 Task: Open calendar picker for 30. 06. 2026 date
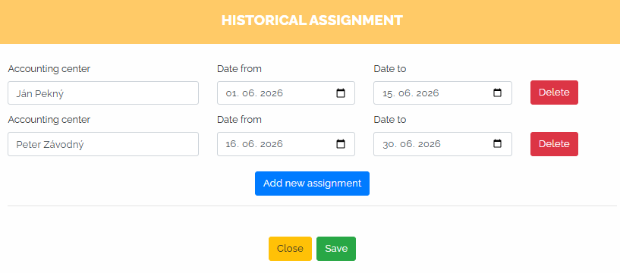497,144
